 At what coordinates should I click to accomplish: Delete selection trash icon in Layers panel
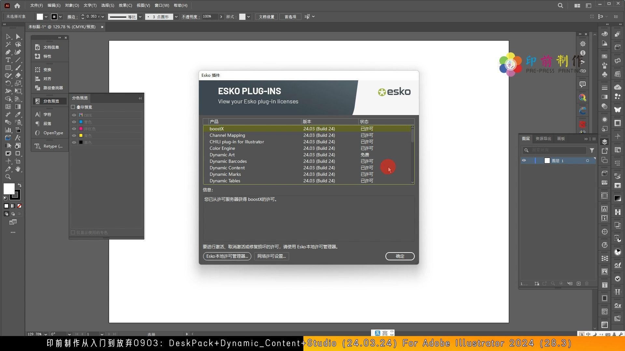(587, 284)
